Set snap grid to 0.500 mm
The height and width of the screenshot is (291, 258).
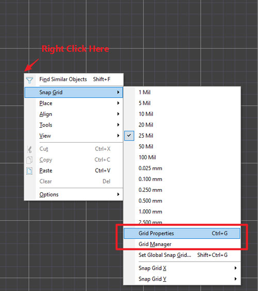point(182,201)
